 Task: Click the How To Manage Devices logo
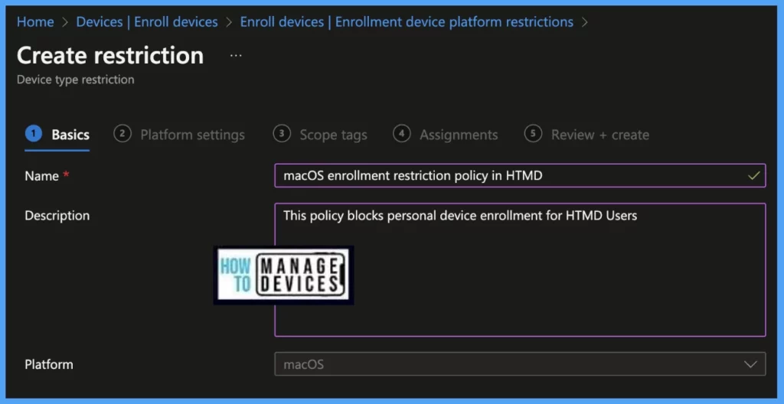tap(283, 275)
